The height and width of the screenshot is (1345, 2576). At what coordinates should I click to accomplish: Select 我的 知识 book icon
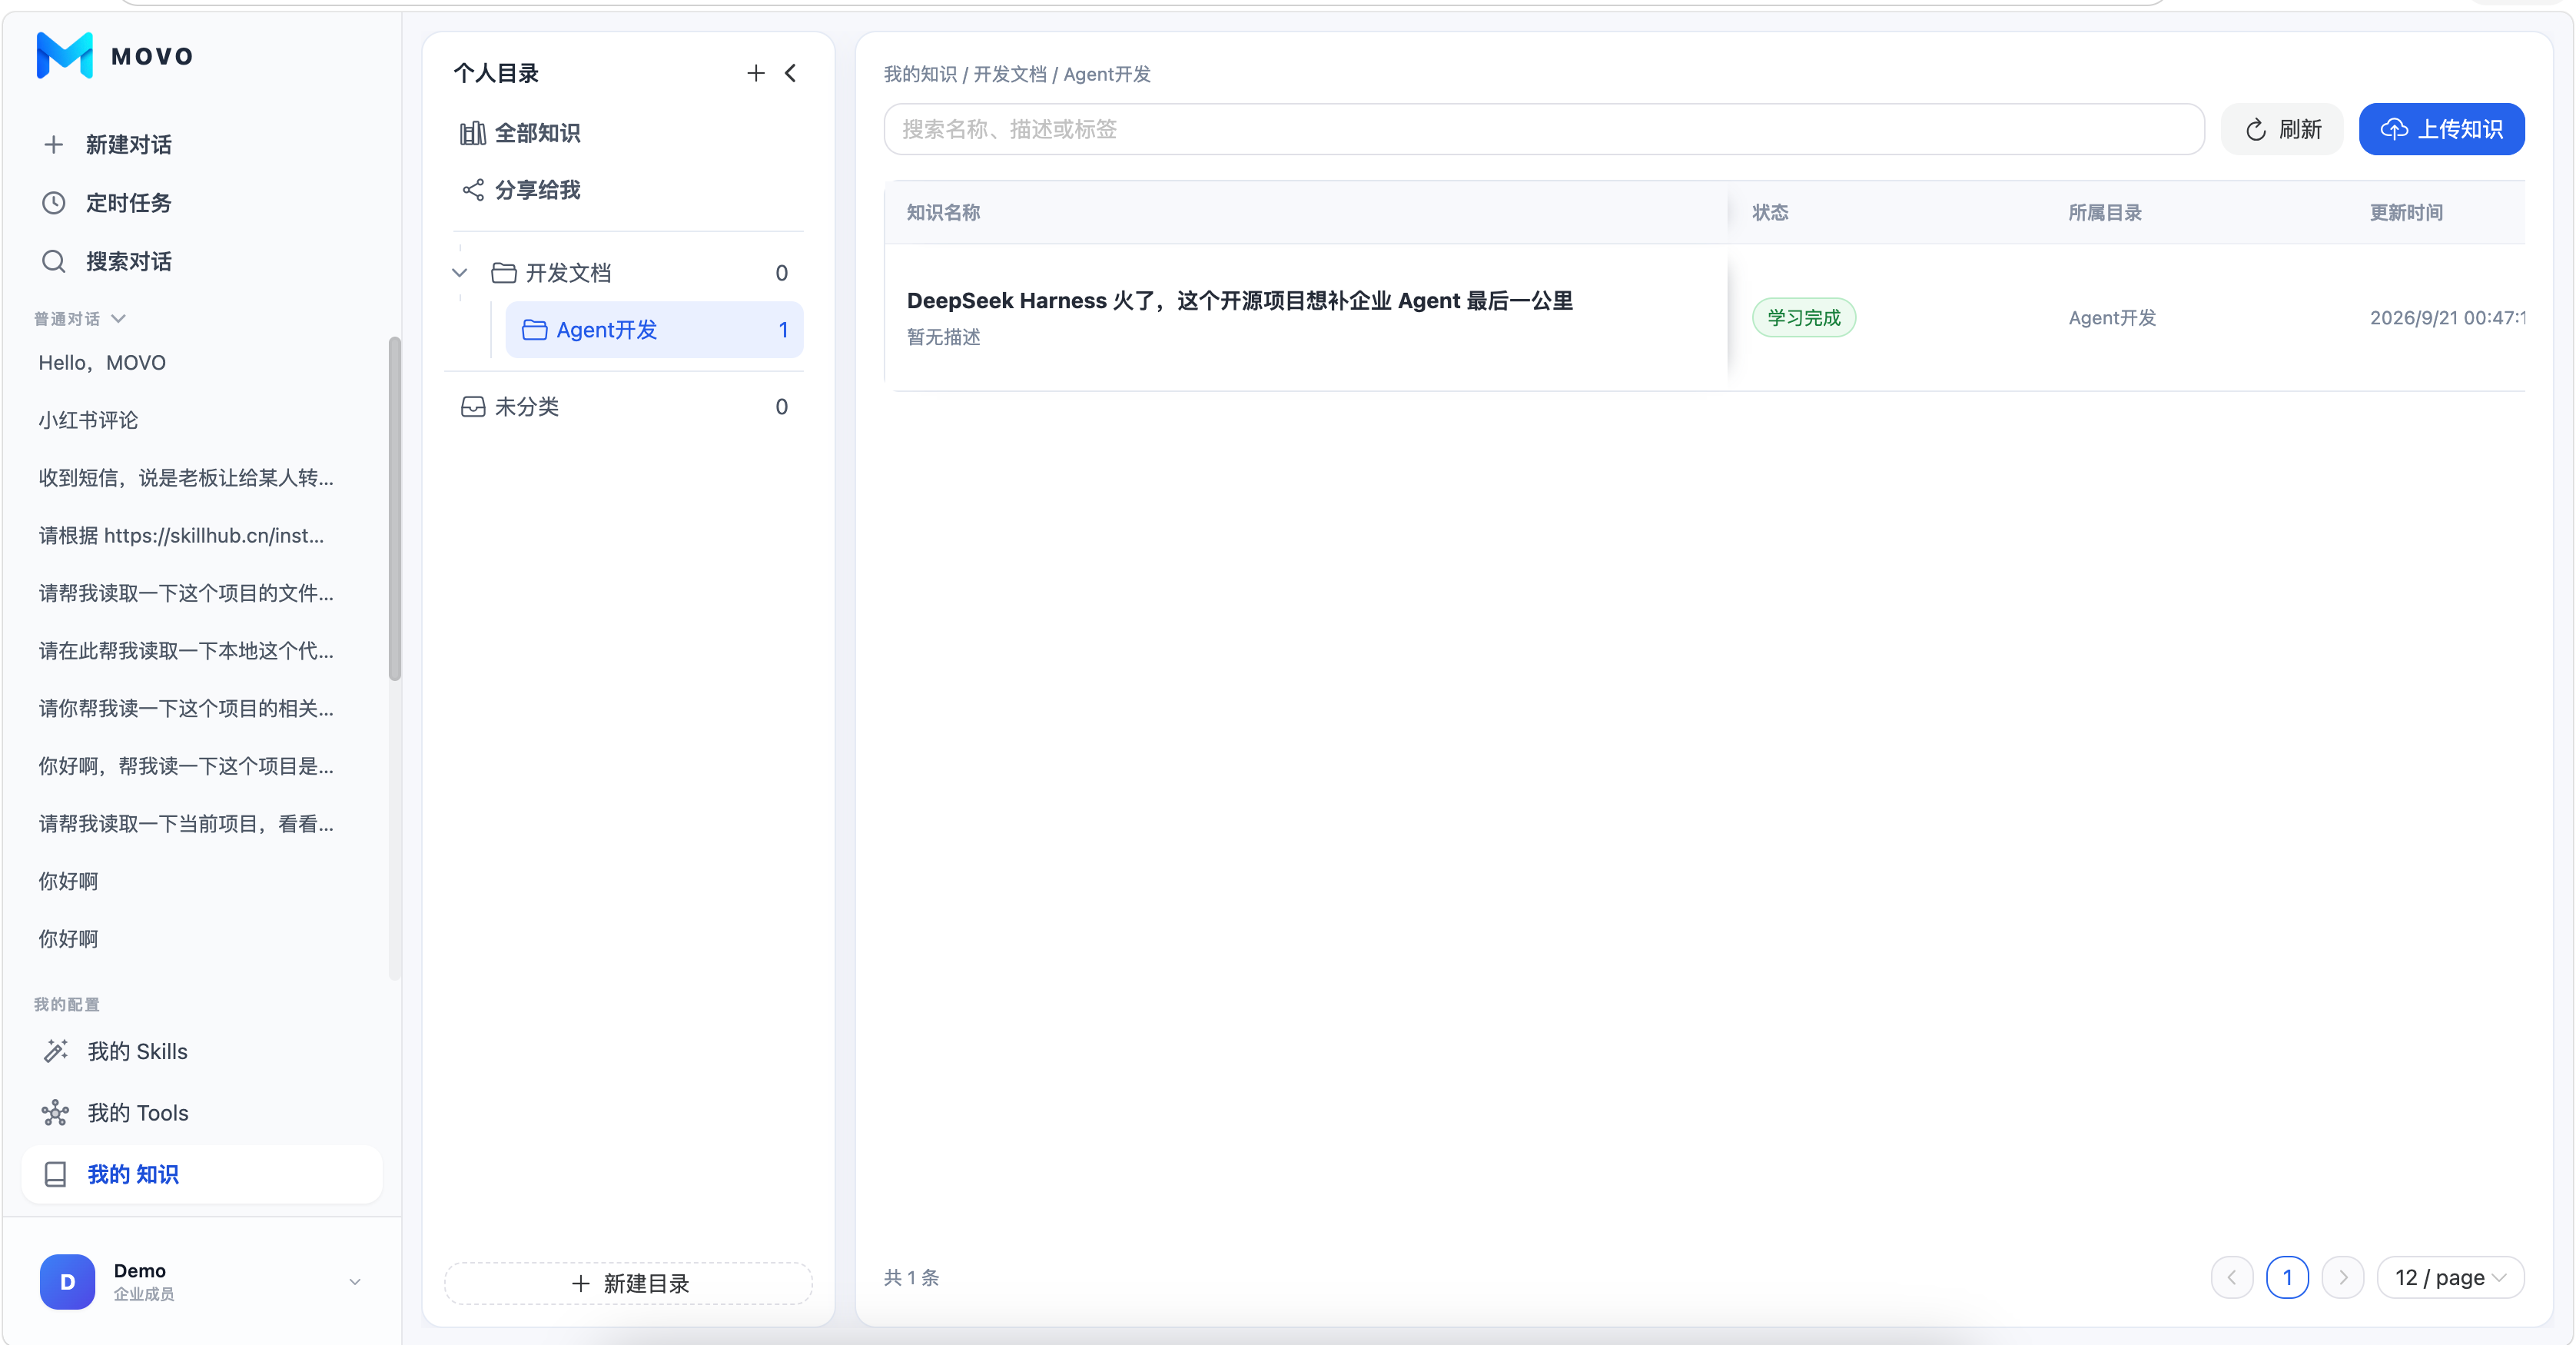click(x=55, y=1174)
